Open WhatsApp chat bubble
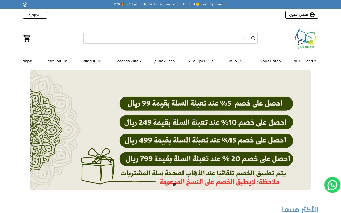The height and width of the screenshot is (213, 341). [332, 185]
